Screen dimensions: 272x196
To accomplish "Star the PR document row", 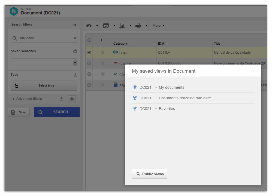I will click(x=103, y=85).
